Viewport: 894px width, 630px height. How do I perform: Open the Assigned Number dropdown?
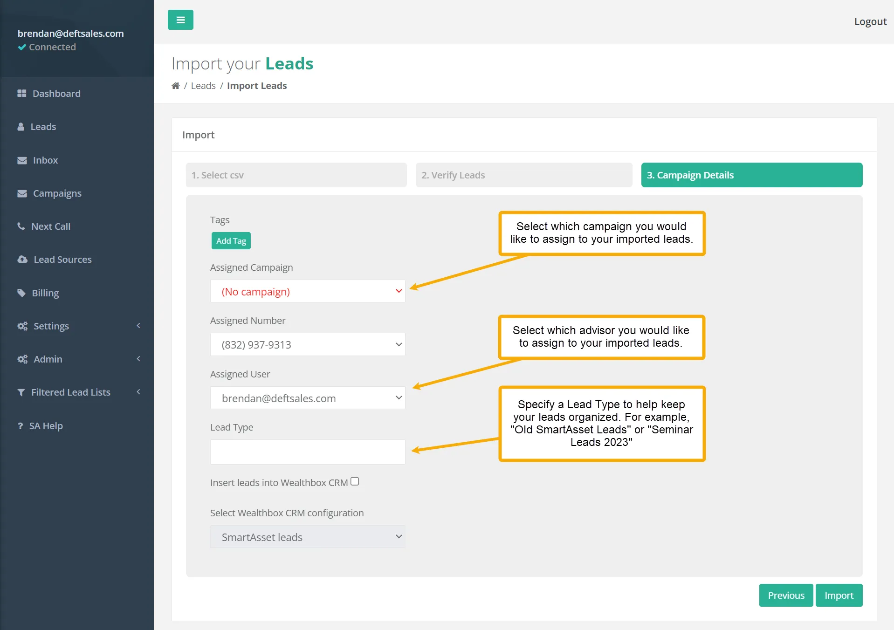(x=308, y=344)
